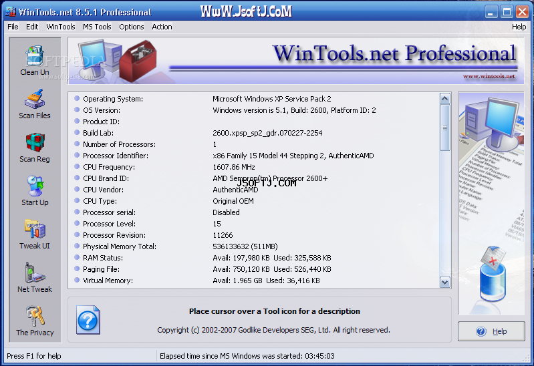Visit the www.wintools.net link in banner
The height and width of the screenshot is (366, 534).
pyautogui.click(x=489, y=76)
